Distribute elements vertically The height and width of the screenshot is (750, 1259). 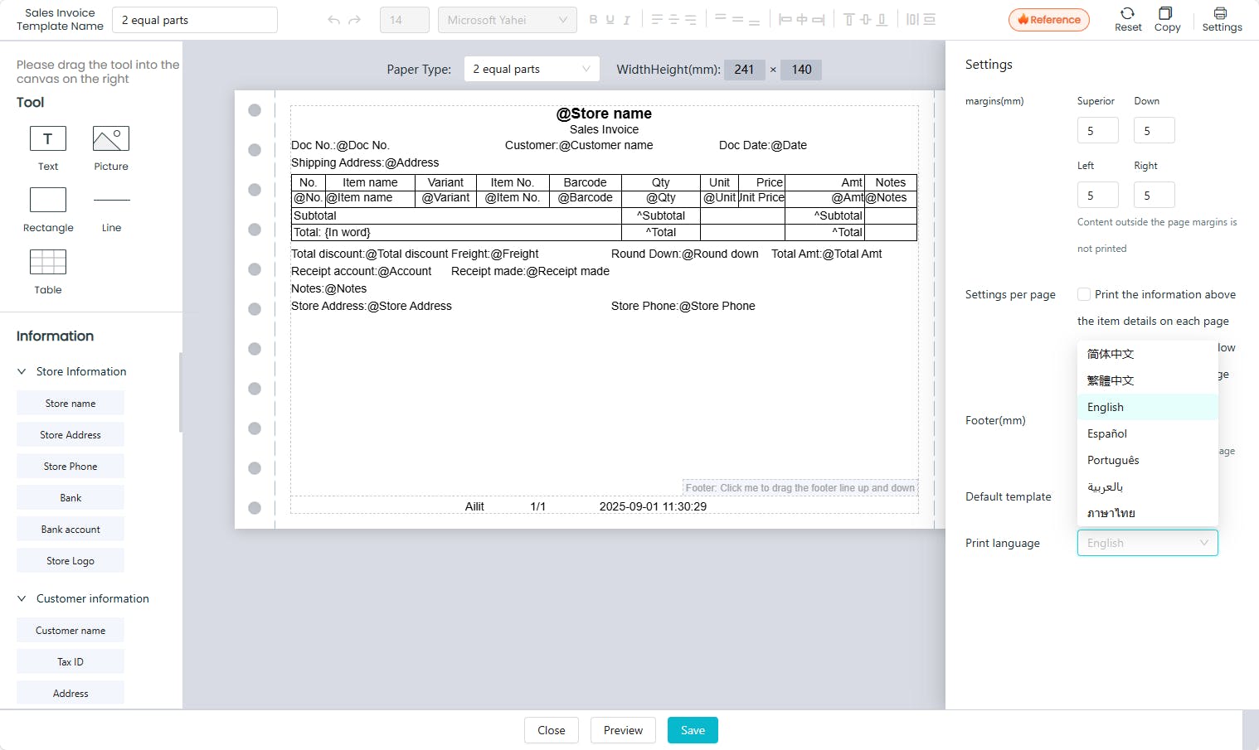930,20
